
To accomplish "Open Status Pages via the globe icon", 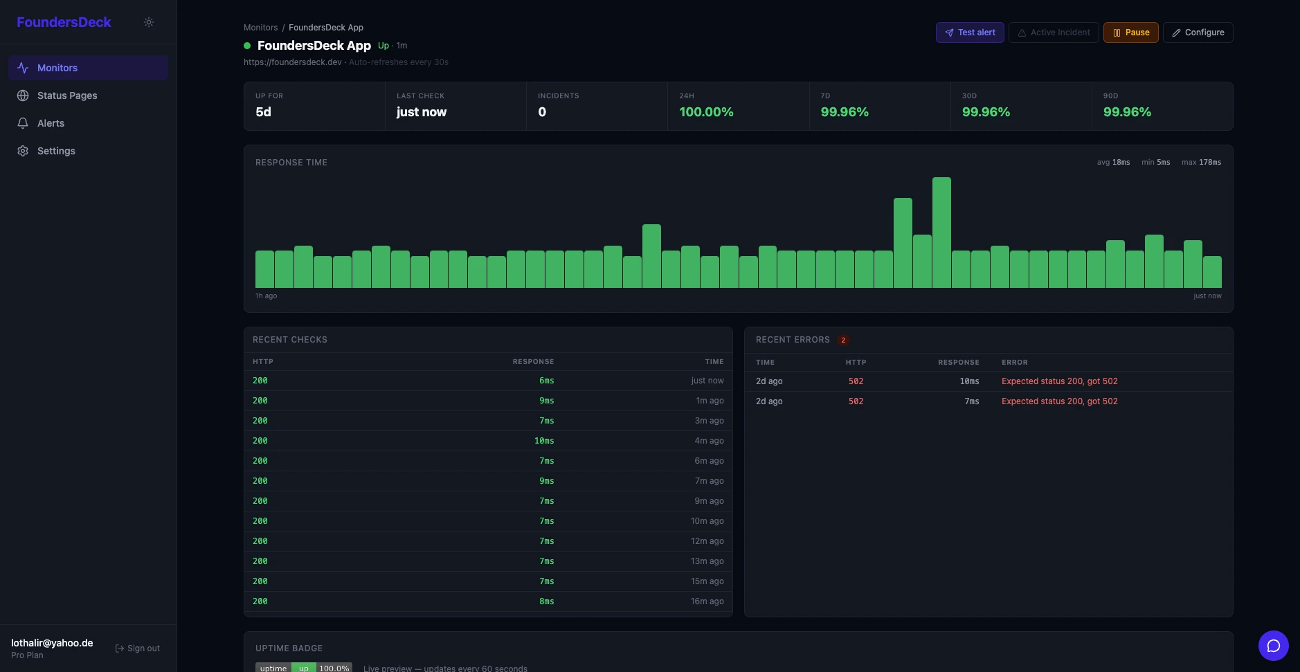I will coord(23,96).
